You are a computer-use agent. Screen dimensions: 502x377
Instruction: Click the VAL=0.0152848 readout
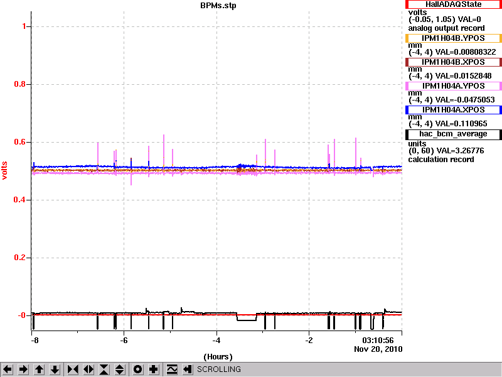(463, 76)
